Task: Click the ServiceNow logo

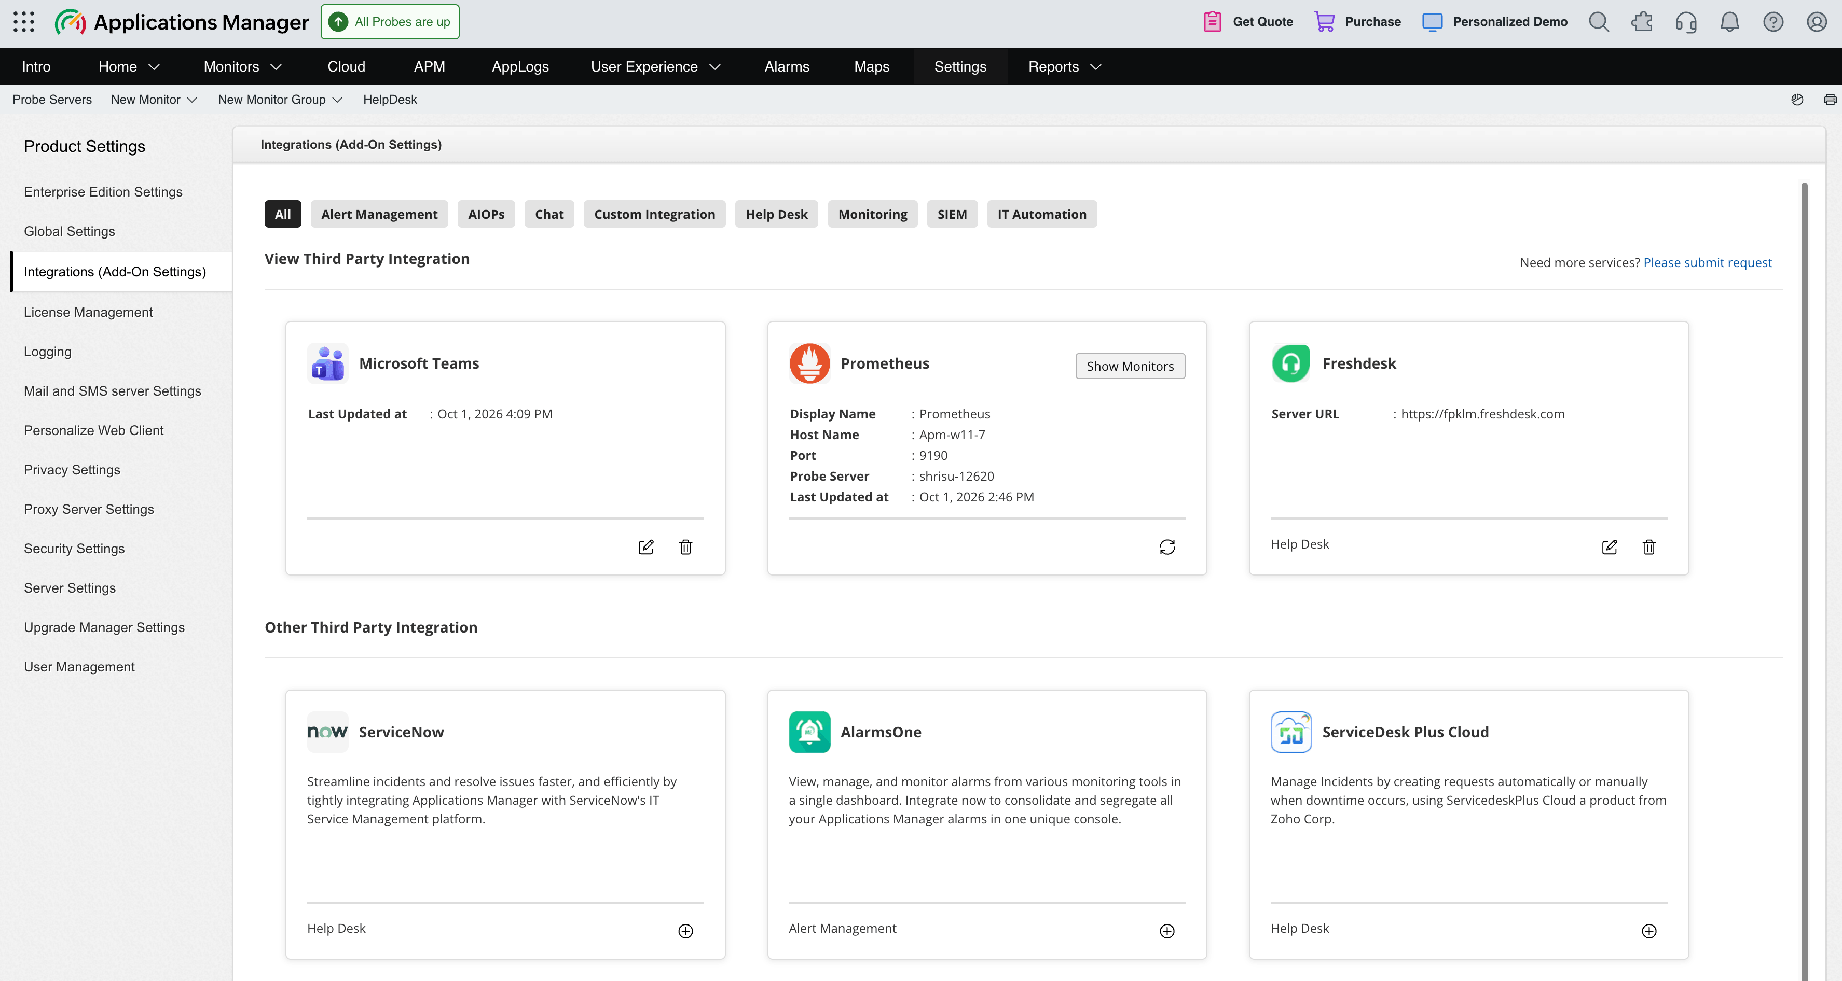Action: click(327, 732)
